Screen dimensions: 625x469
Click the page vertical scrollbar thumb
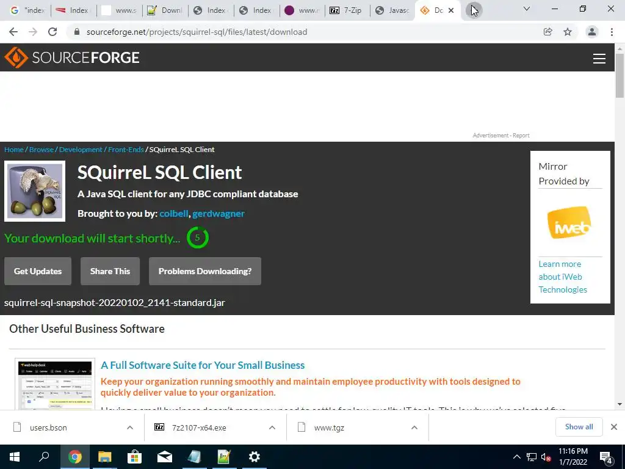pos(620,75)
